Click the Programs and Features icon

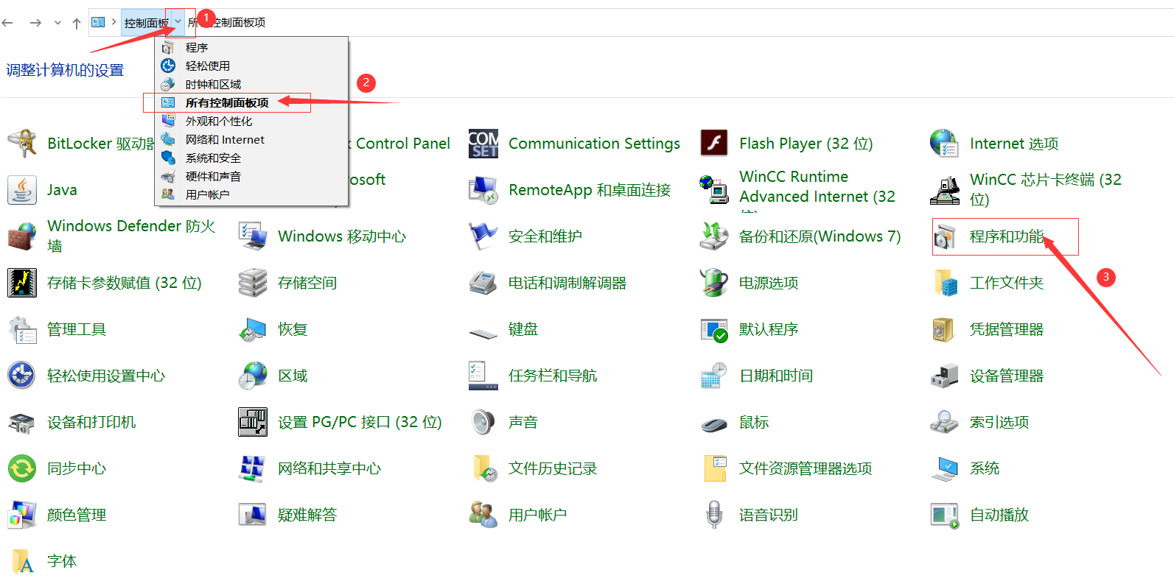[945, 236]
